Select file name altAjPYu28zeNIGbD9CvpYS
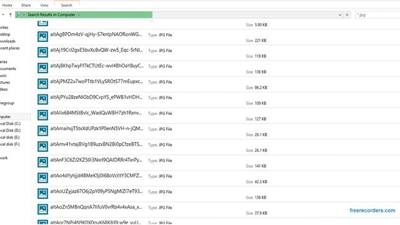 pyautogui.click(x=96, y=97)
